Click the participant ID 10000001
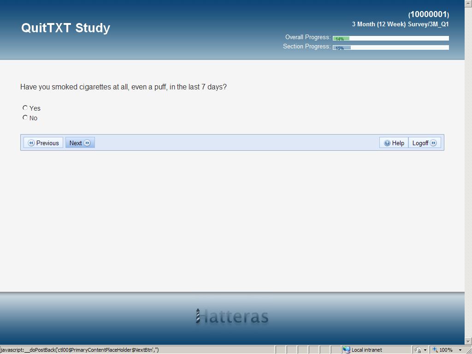This screenshot has height=354, width=472. [x=429, y=14]
